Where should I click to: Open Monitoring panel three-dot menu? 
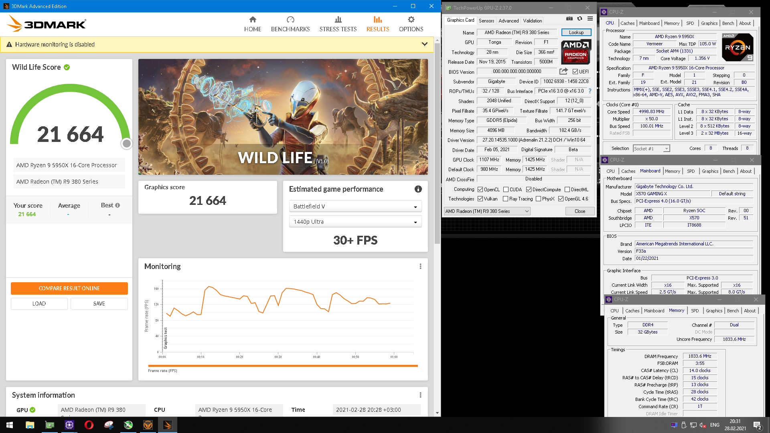tap(420, 266)
